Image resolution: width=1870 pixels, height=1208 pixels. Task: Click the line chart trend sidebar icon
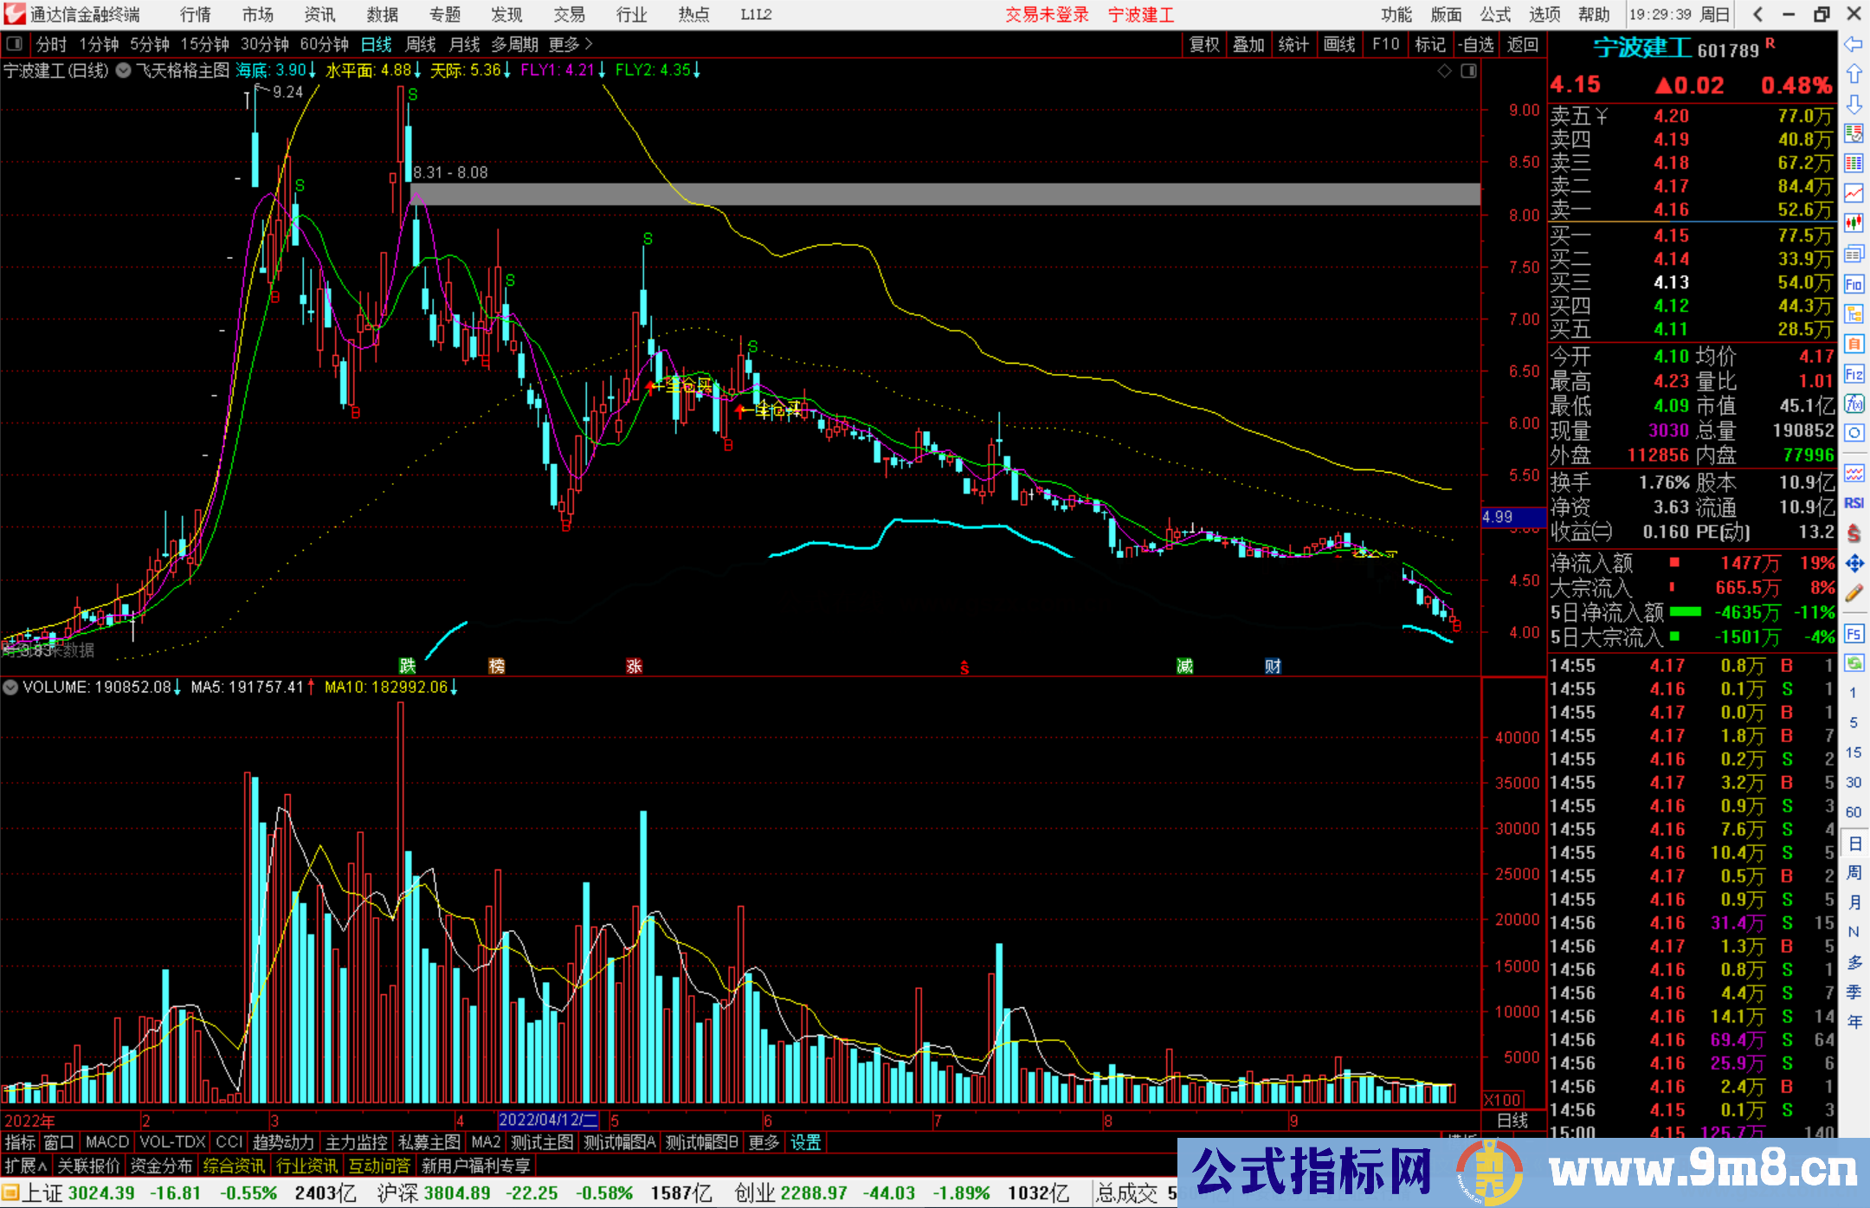pyautogui.click(x=1854, y=193)
